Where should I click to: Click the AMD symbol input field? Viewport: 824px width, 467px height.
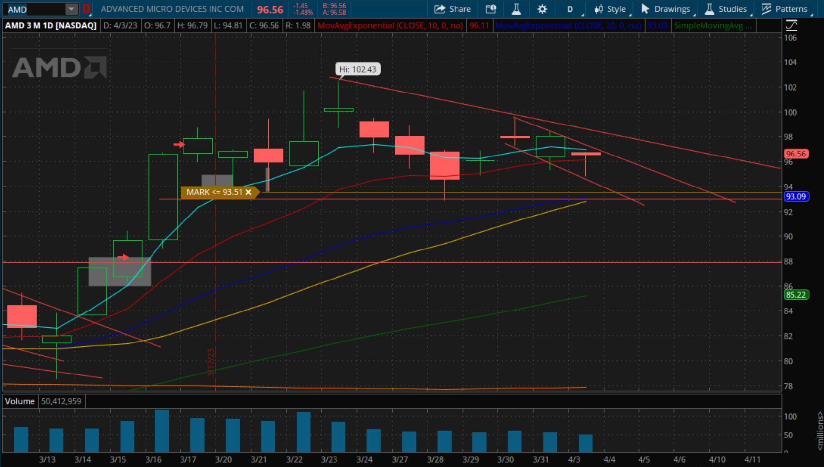(35, 9)
